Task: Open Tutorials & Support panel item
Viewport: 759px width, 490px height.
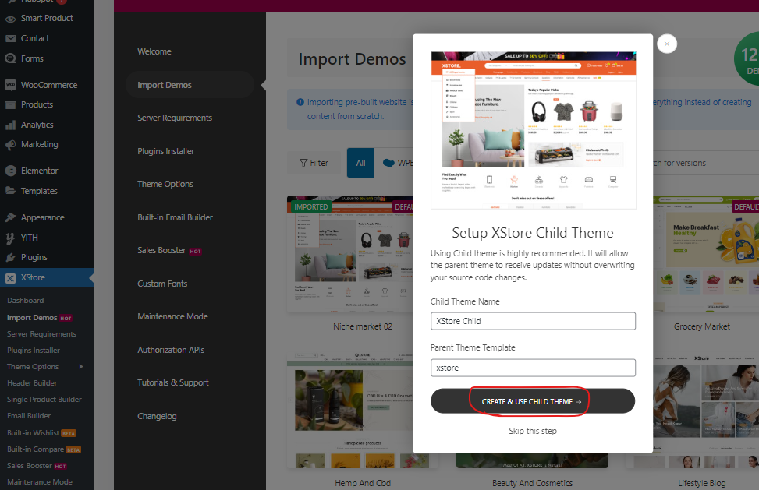Action: tap(173, 382)
